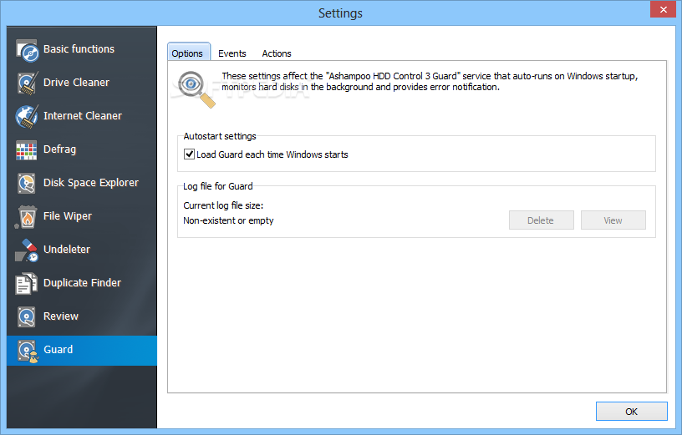Viewport: 682px width, 435px height.
Task: Click the File Wiper flame icon
Action: (x=26, y=217)
